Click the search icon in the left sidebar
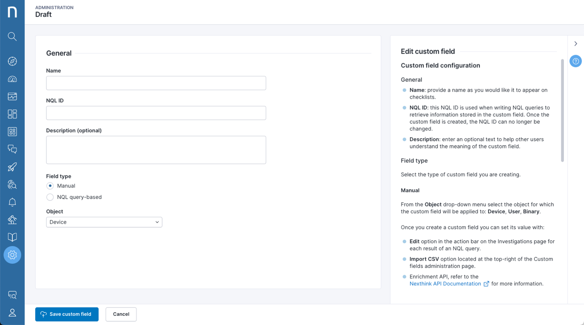The height and width of the screenshot is (325, 584). point(12,37)
